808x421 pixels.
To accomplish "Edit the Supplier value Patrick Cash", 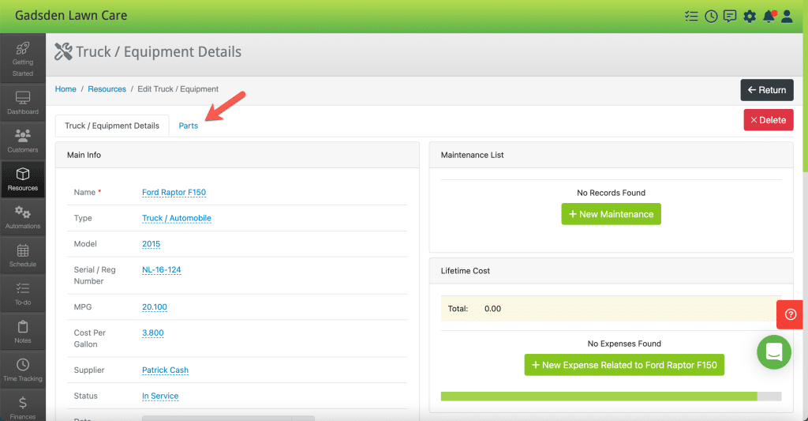I will point(165,370).
